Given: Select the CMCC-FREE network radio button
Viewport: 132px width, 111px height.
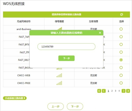Looking at the screenshot, I should pos(121,83).
